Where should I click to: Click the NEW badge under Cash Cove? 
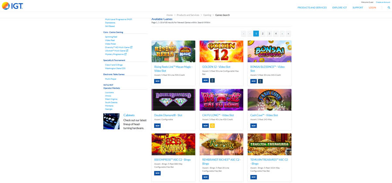tap(253, 126)
